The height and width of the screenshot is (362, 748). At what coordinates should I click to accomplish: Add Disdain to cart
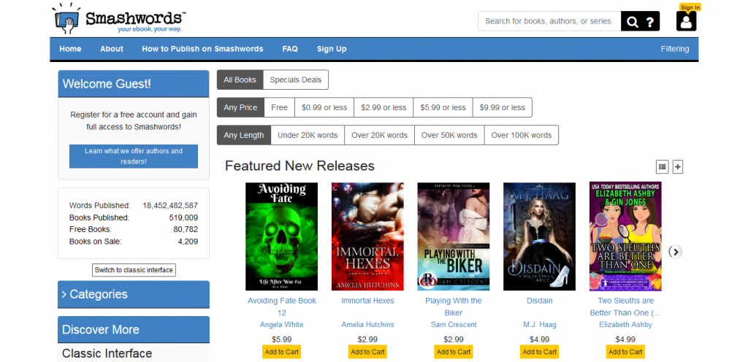pos(540,352)
